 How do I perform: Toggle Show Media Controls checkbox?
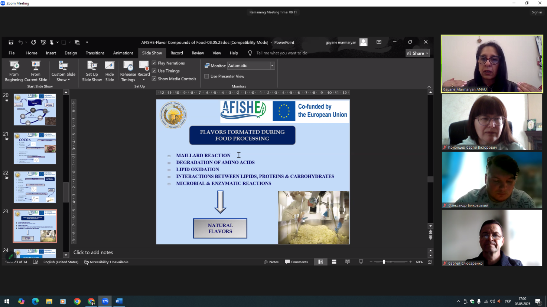(x=154, y=79)
